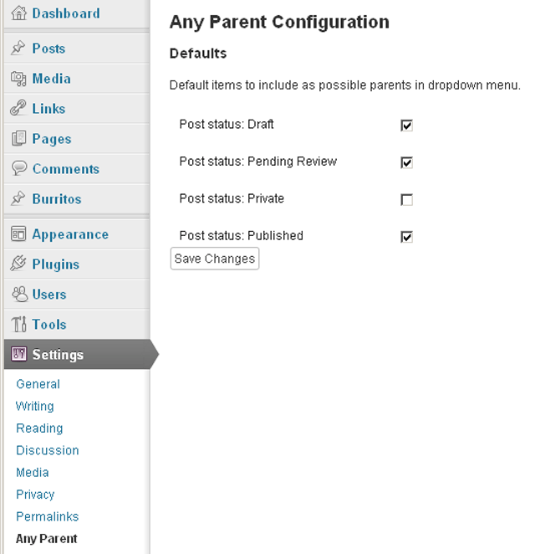Uncheck the Post status: Draft checkbox
The height and width of the screenshot is (554, 535).
(406, 126)
